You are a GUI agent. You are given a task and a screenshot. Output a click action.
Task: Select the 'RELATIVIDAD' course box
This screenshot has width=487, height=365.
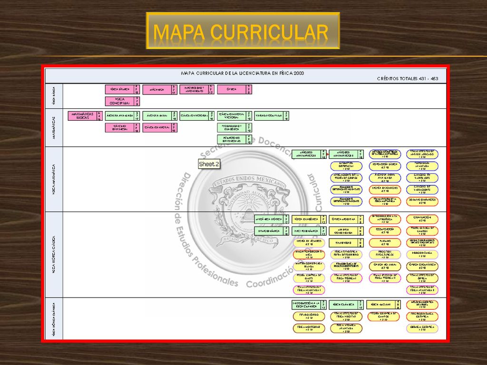346,243
